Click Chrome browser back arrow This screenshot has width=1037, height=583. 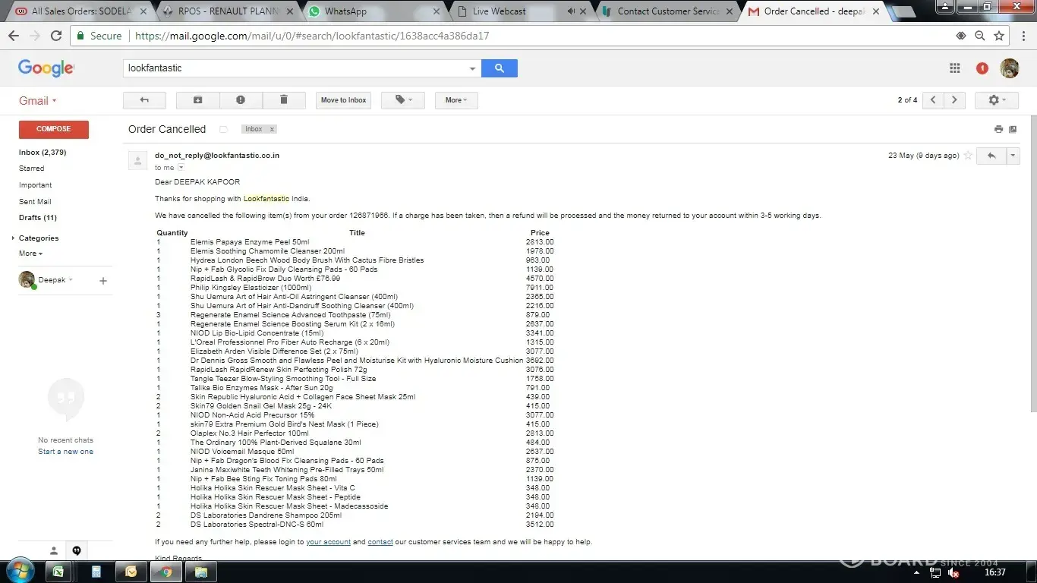coord(14,36)
